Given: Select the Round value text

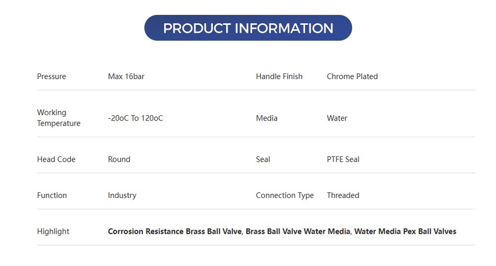Looking at the screenshot, I should coord(119,159).
